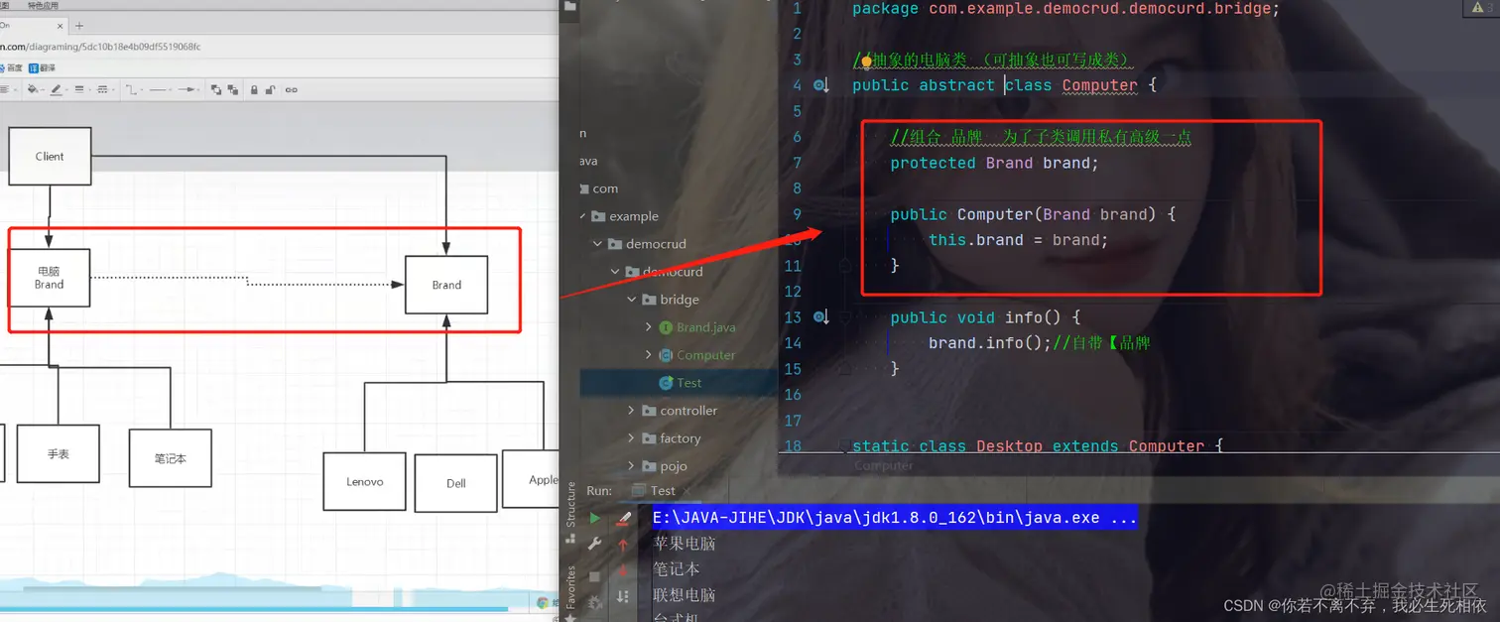1500x622 pixels.
Task: Click the 'brand.info();' code statement
Action: (989, 343)
